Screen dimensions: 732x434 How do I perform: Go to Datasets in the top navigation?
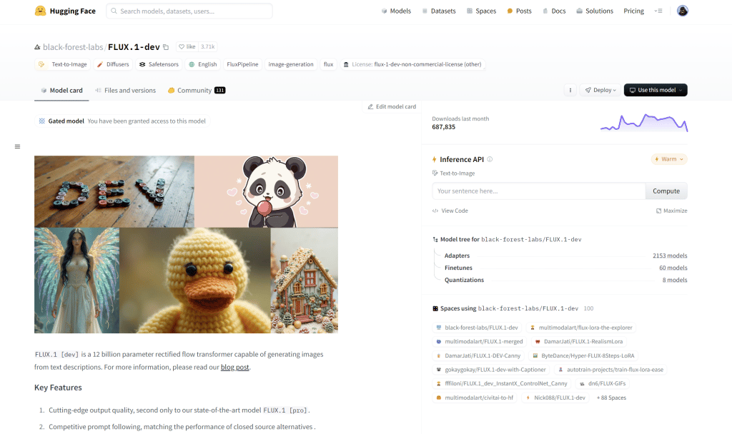tap(438, 11)
